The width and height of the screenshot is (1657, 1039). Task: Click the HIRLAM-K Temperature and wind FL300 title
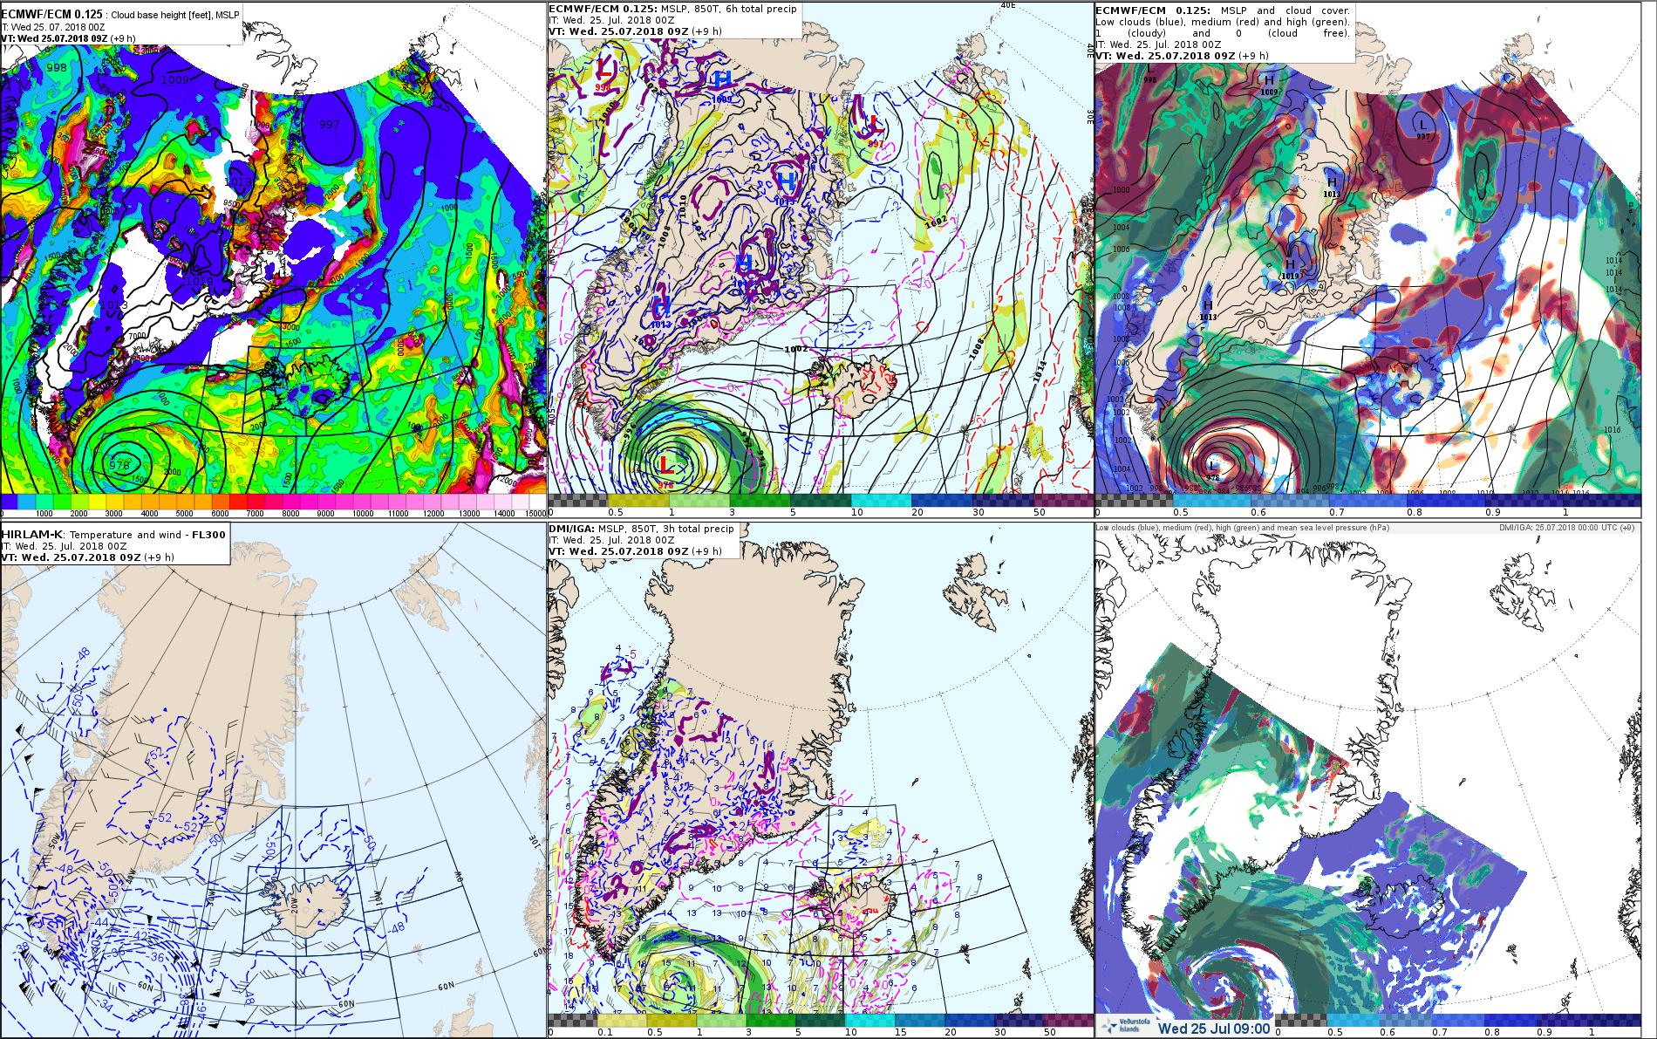(x=115, y=534)
